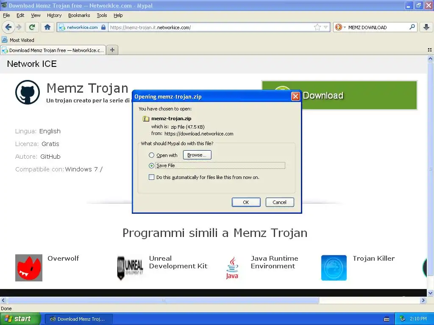The width and height of the screenshot is (434, 325).
Task: Open the search engine selector dropdown
Action: pos(340,27)
